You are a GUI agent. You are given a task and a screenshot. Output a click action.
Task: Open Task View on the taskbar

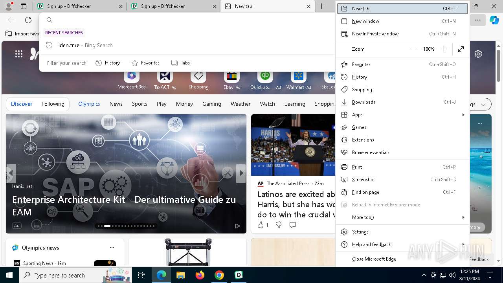(x=141, y=275)
